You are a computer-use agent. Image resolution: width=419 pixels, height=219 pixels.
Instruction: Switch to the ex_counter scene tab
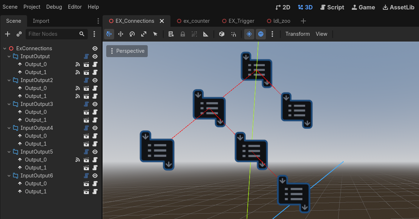click(193, 21)
